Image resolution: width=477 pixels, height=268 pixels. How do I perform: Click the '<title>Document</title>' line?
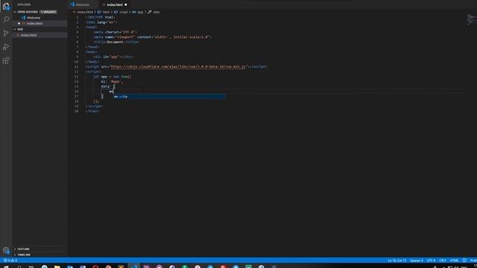[x=116, y=42]
